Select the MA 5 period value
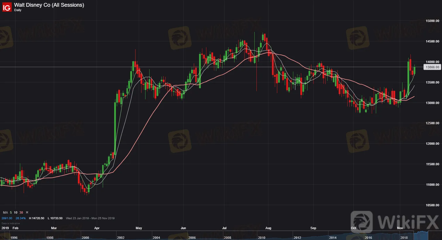The height and width of the screenshot is (240, 442). [x=11, y=212]
